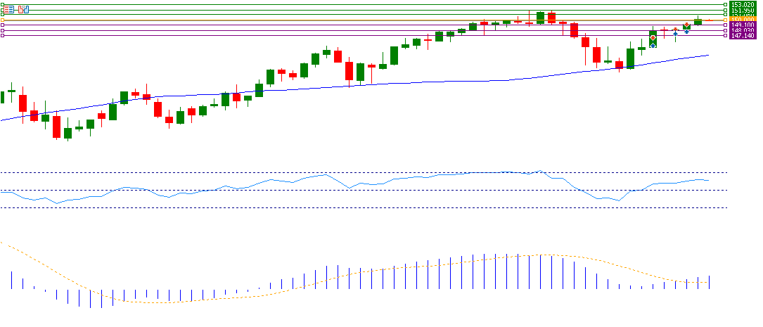763x327 pixels.
Task: Select the right handle of the 147.140 line
Action: tap(726, 36)
